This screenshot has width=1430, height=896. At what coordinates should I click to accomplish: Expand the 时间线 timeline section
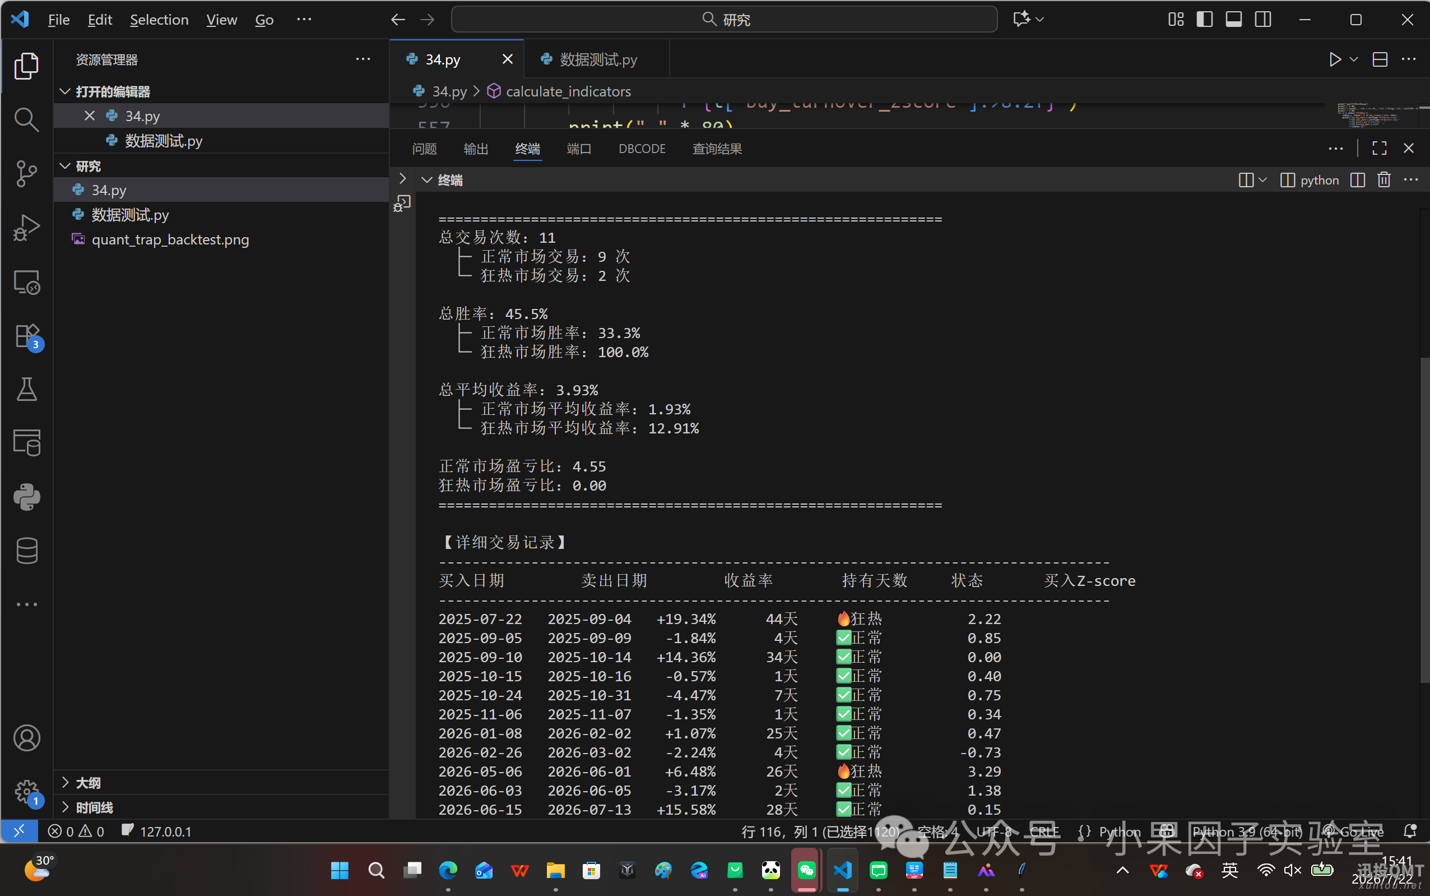(x=65, y=807)
